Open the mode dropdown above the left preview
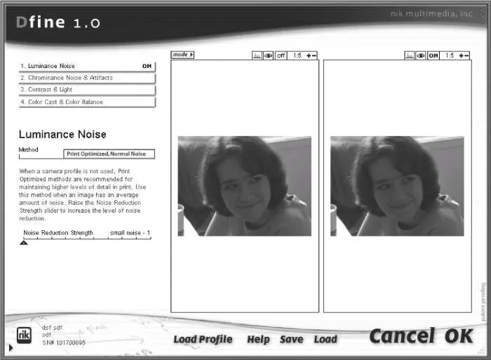The image size is (491, 360). (x=182, y=55)
